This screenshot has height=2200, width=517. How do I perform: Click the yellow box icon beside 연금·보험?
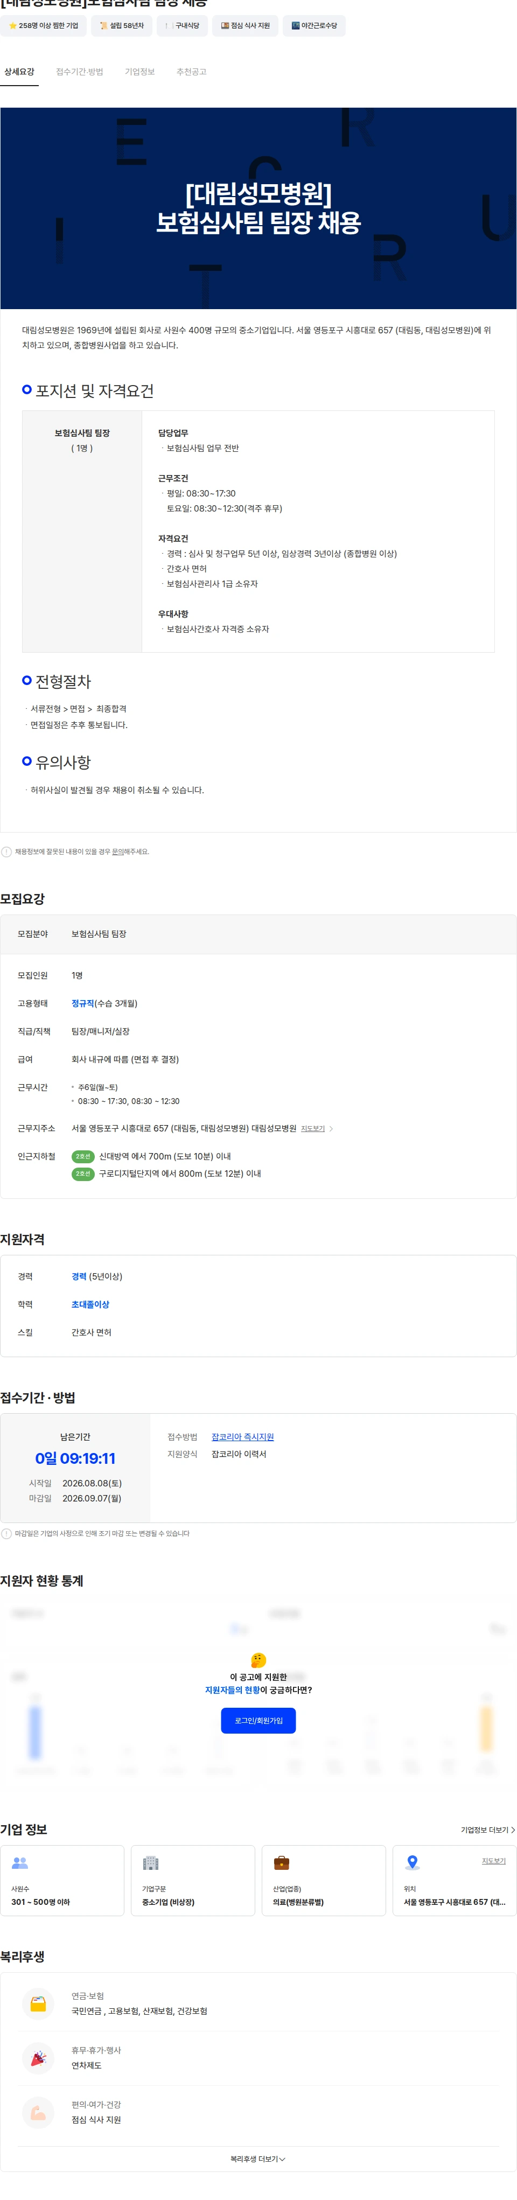[x=38, y=2003]
